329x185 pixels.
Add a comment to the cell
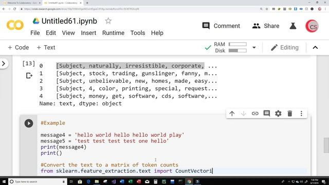pyautogui.click(x=266, y=114)
